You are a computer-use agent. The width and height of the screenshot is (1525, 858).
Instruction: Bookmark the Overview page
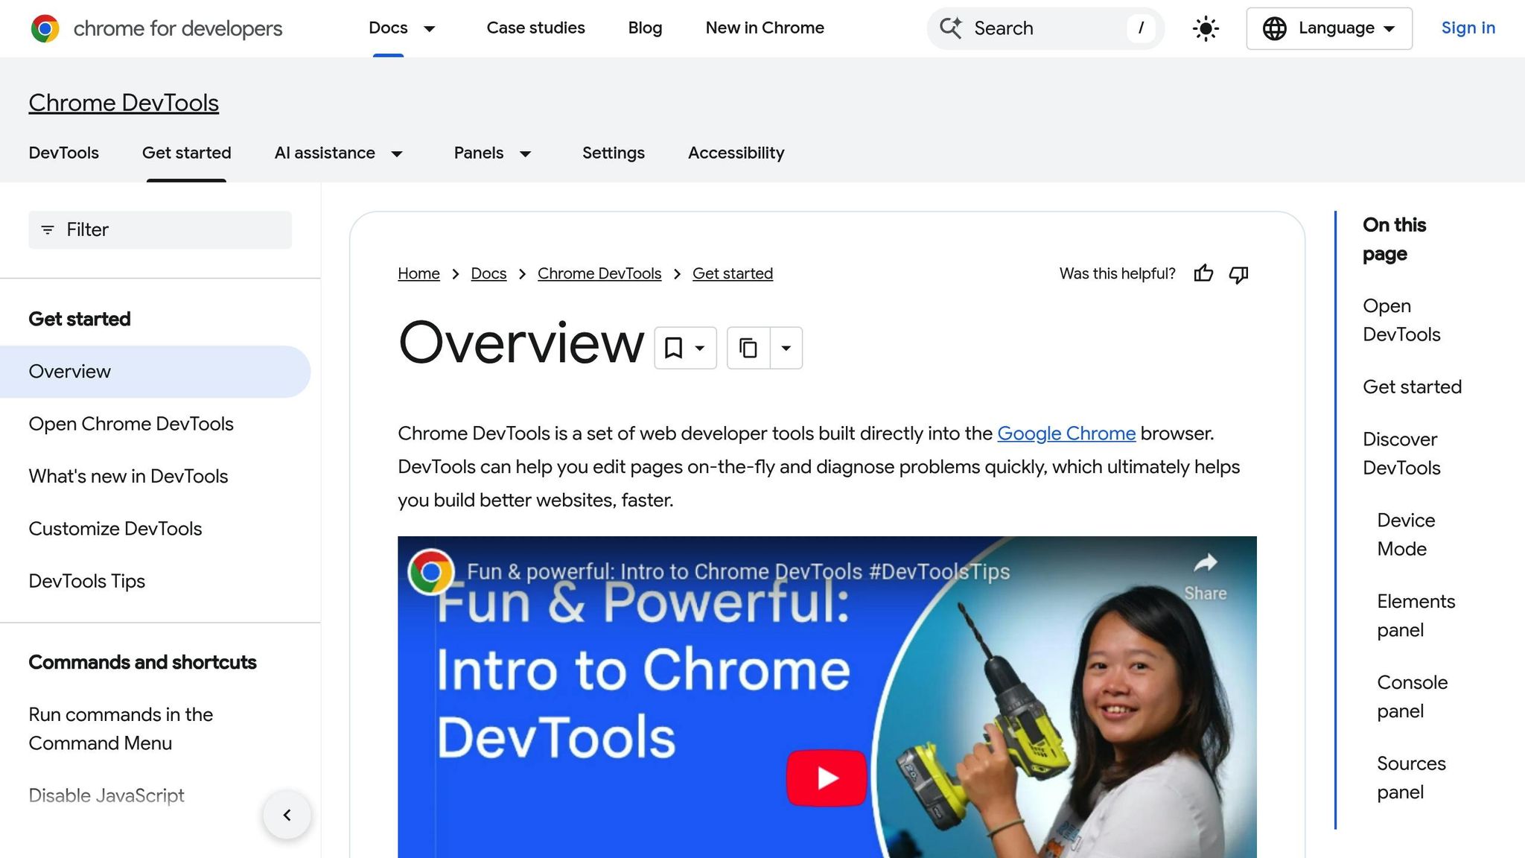point(674,347)
